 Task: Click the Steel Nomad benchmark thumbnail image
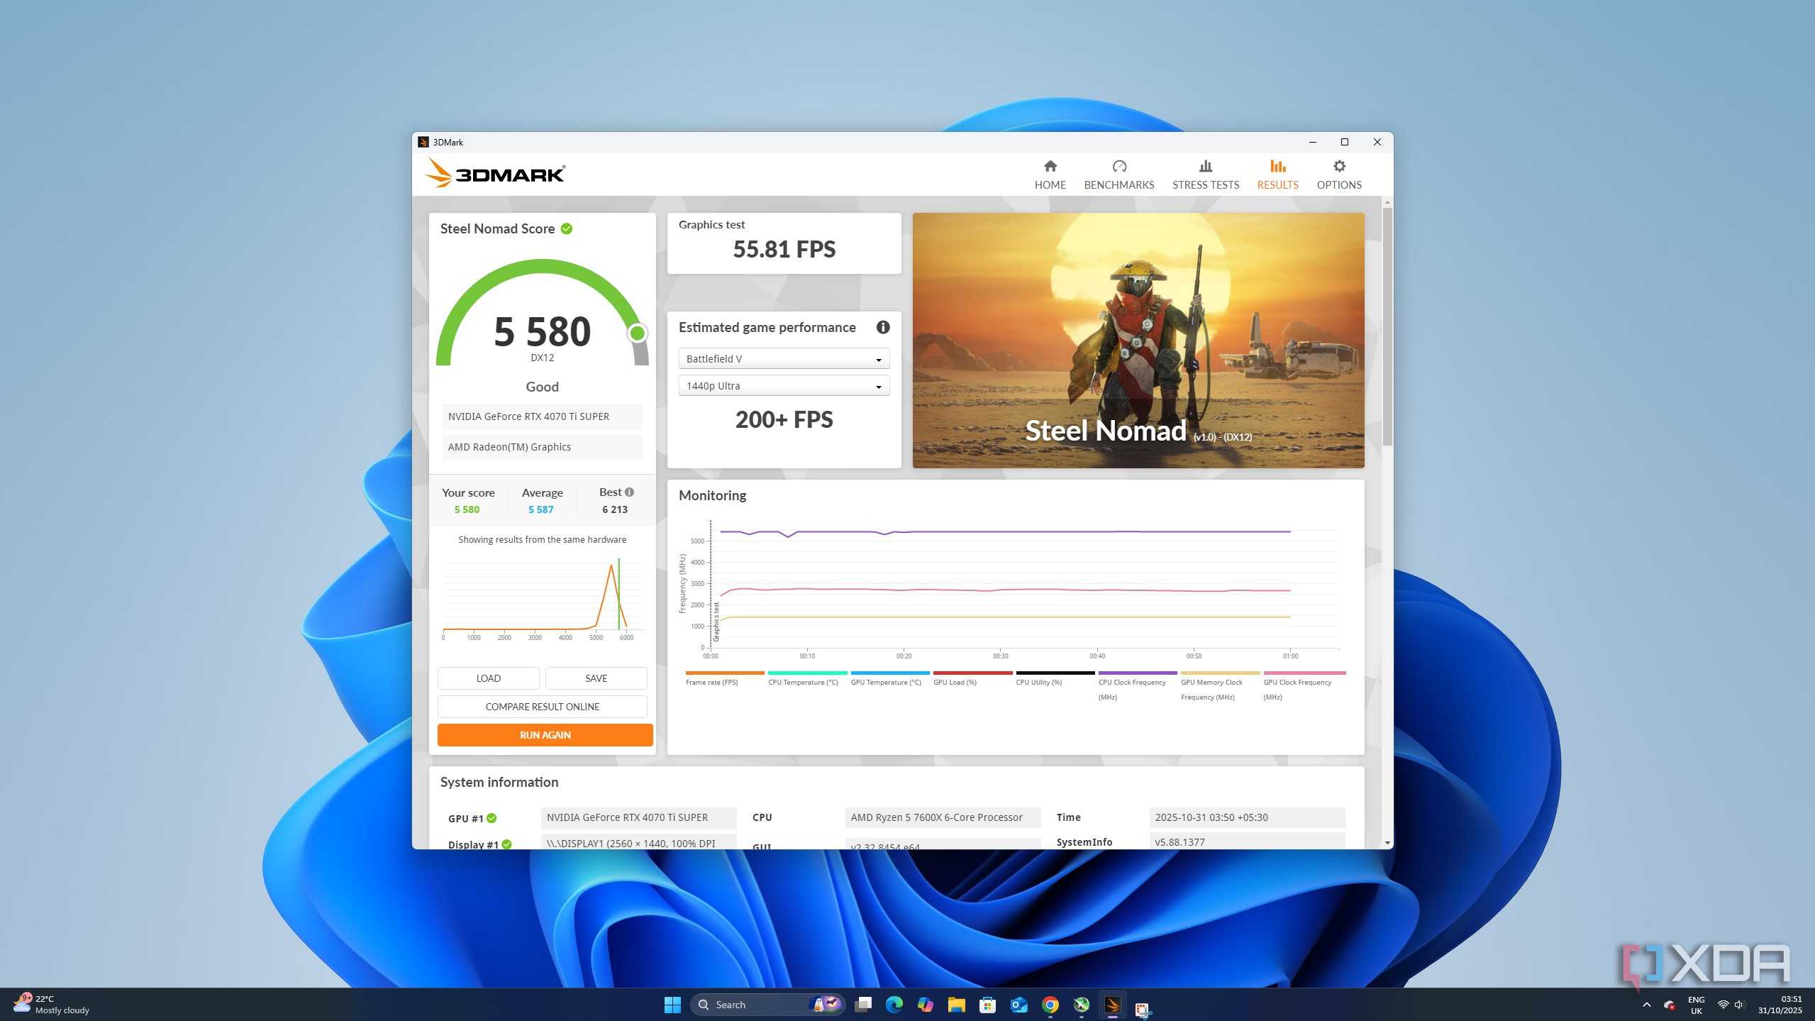pos(1138,340)
